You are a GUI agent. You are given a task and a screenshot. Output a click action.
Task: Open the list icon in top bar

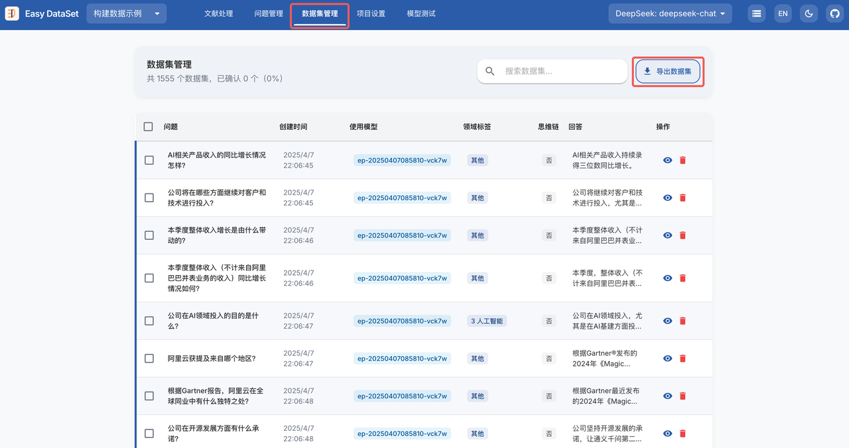click(x=756, y=13)
